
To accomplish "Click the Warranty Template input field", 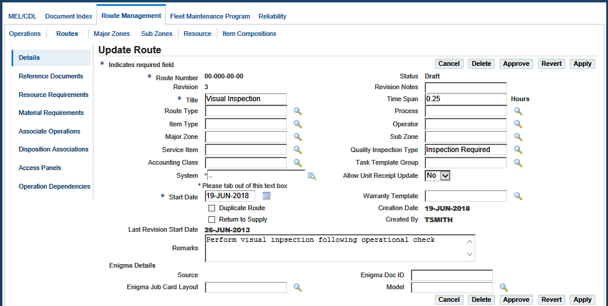I will pos(465,196).
